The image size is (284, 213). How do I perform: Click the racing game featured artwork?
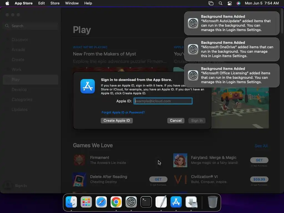pos(240,108)
